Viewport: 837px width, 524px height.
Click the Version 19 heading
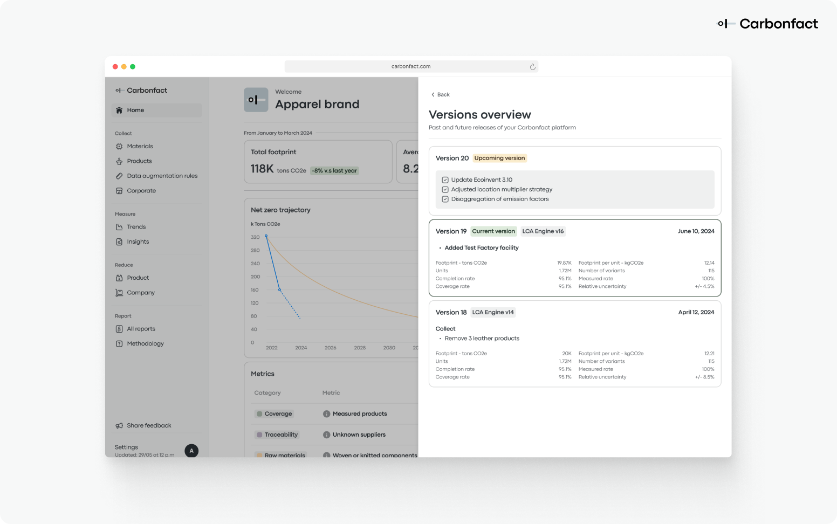451,231
